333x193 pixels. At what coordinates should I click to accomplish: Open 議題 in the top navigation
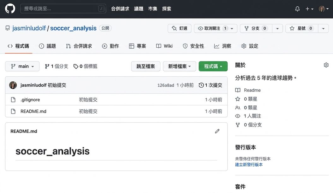coord(139,9)
